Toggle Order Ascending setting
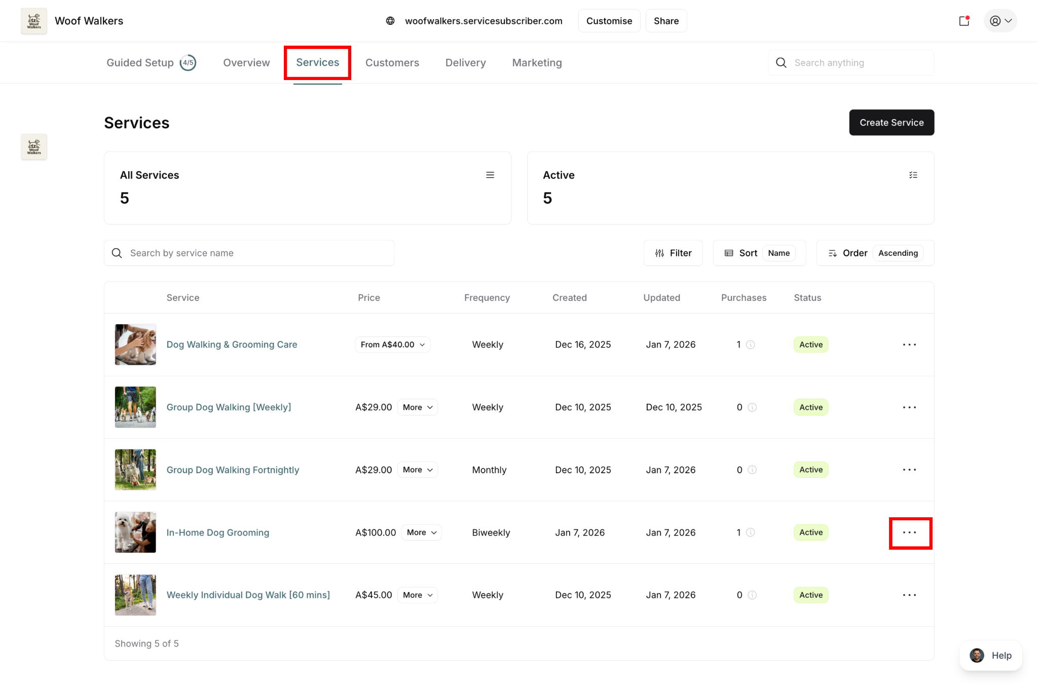Viewport: 1038px width, 687px height. pyautogui.click(x=898, y=253)
